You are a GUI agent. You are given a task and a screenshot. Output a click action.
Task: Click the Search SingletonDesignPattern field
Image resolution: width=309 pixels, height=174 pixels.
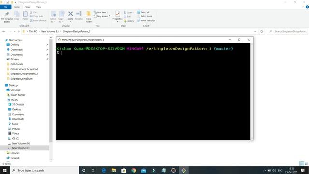coord(288,31)
